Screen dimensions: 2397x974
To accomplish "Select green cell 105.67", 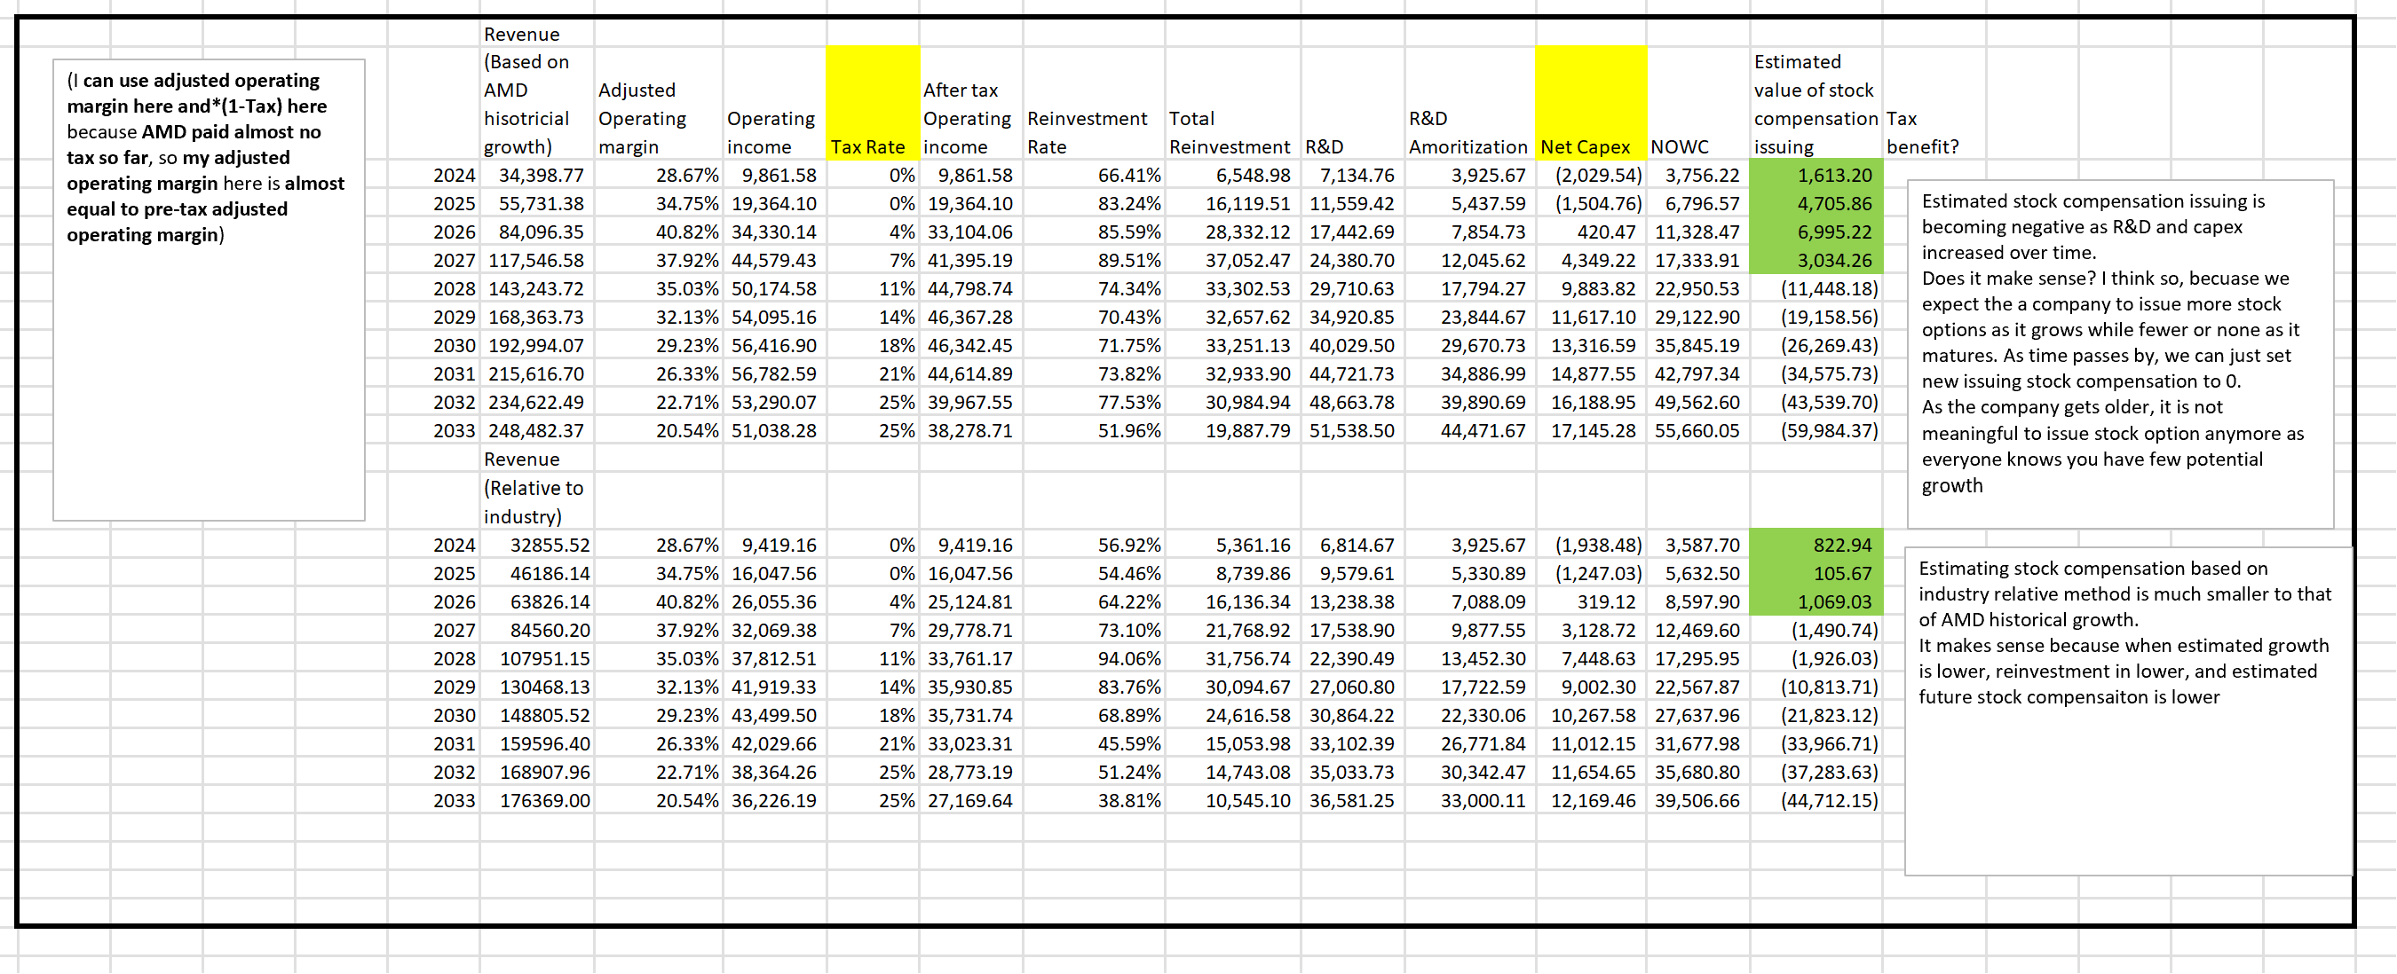I will pos(1816,573).
